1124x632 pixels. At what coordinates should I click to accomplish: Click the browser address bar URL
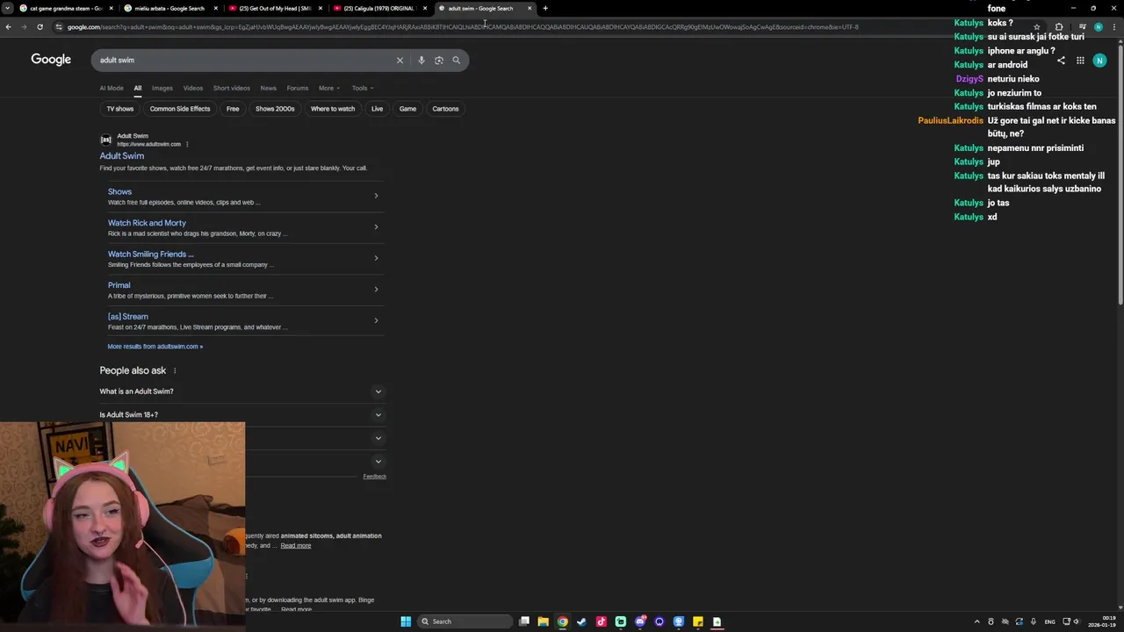[x=463, y=27]
